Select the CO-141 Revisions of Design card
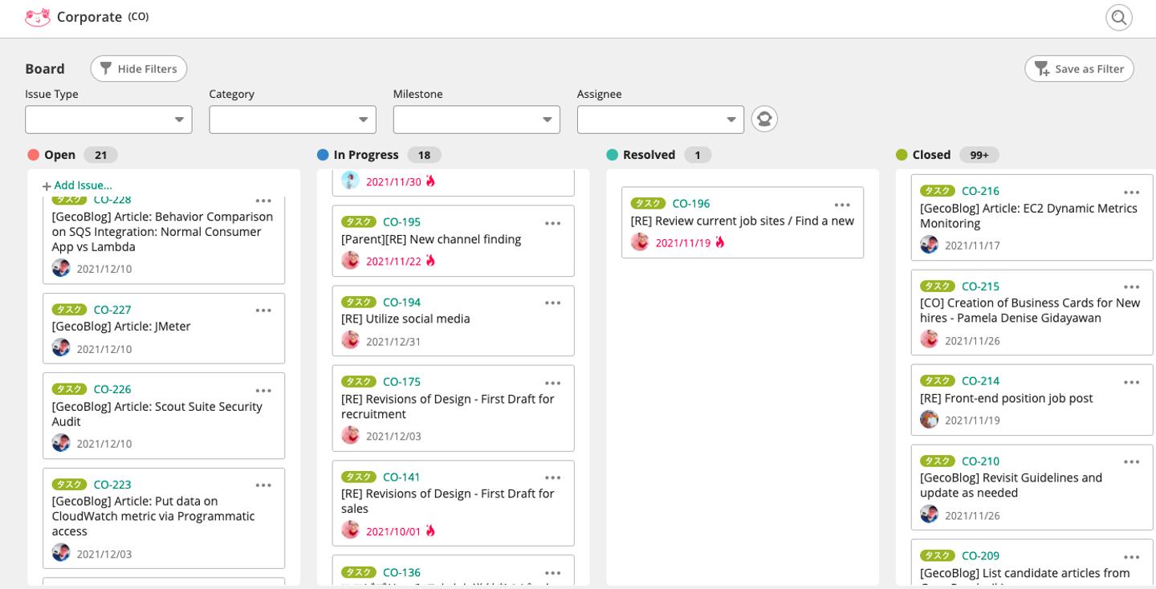1156x589 pixels. coord(453,502)
